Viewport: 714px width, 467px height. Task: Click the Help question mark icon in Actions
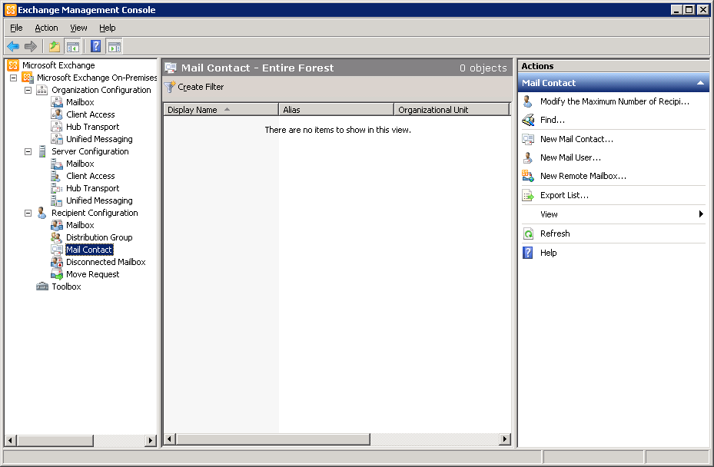click(528, 253)
